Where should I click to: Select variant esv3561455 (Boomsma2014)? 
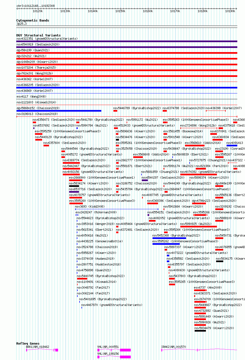pyautogui.click(x=183, y=131)
